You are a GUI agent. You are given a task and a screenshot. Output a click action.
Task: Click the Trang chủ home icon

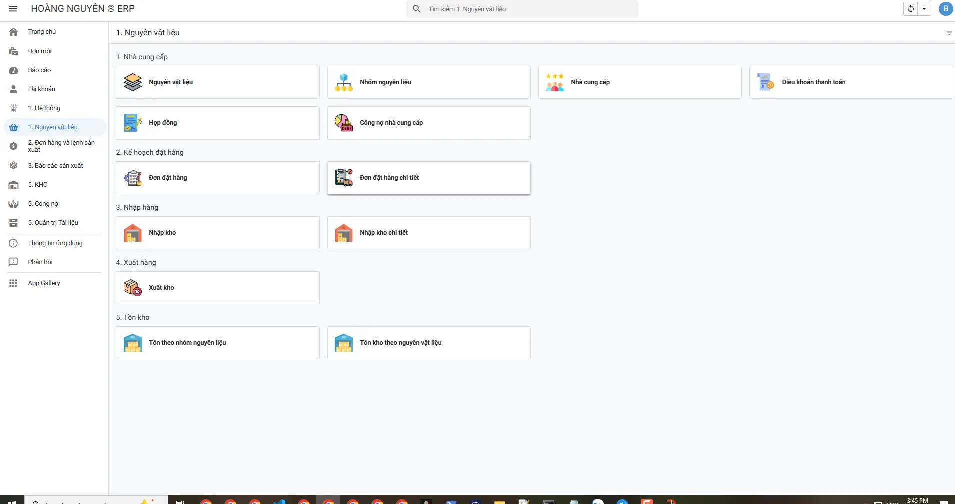[14, 32]
